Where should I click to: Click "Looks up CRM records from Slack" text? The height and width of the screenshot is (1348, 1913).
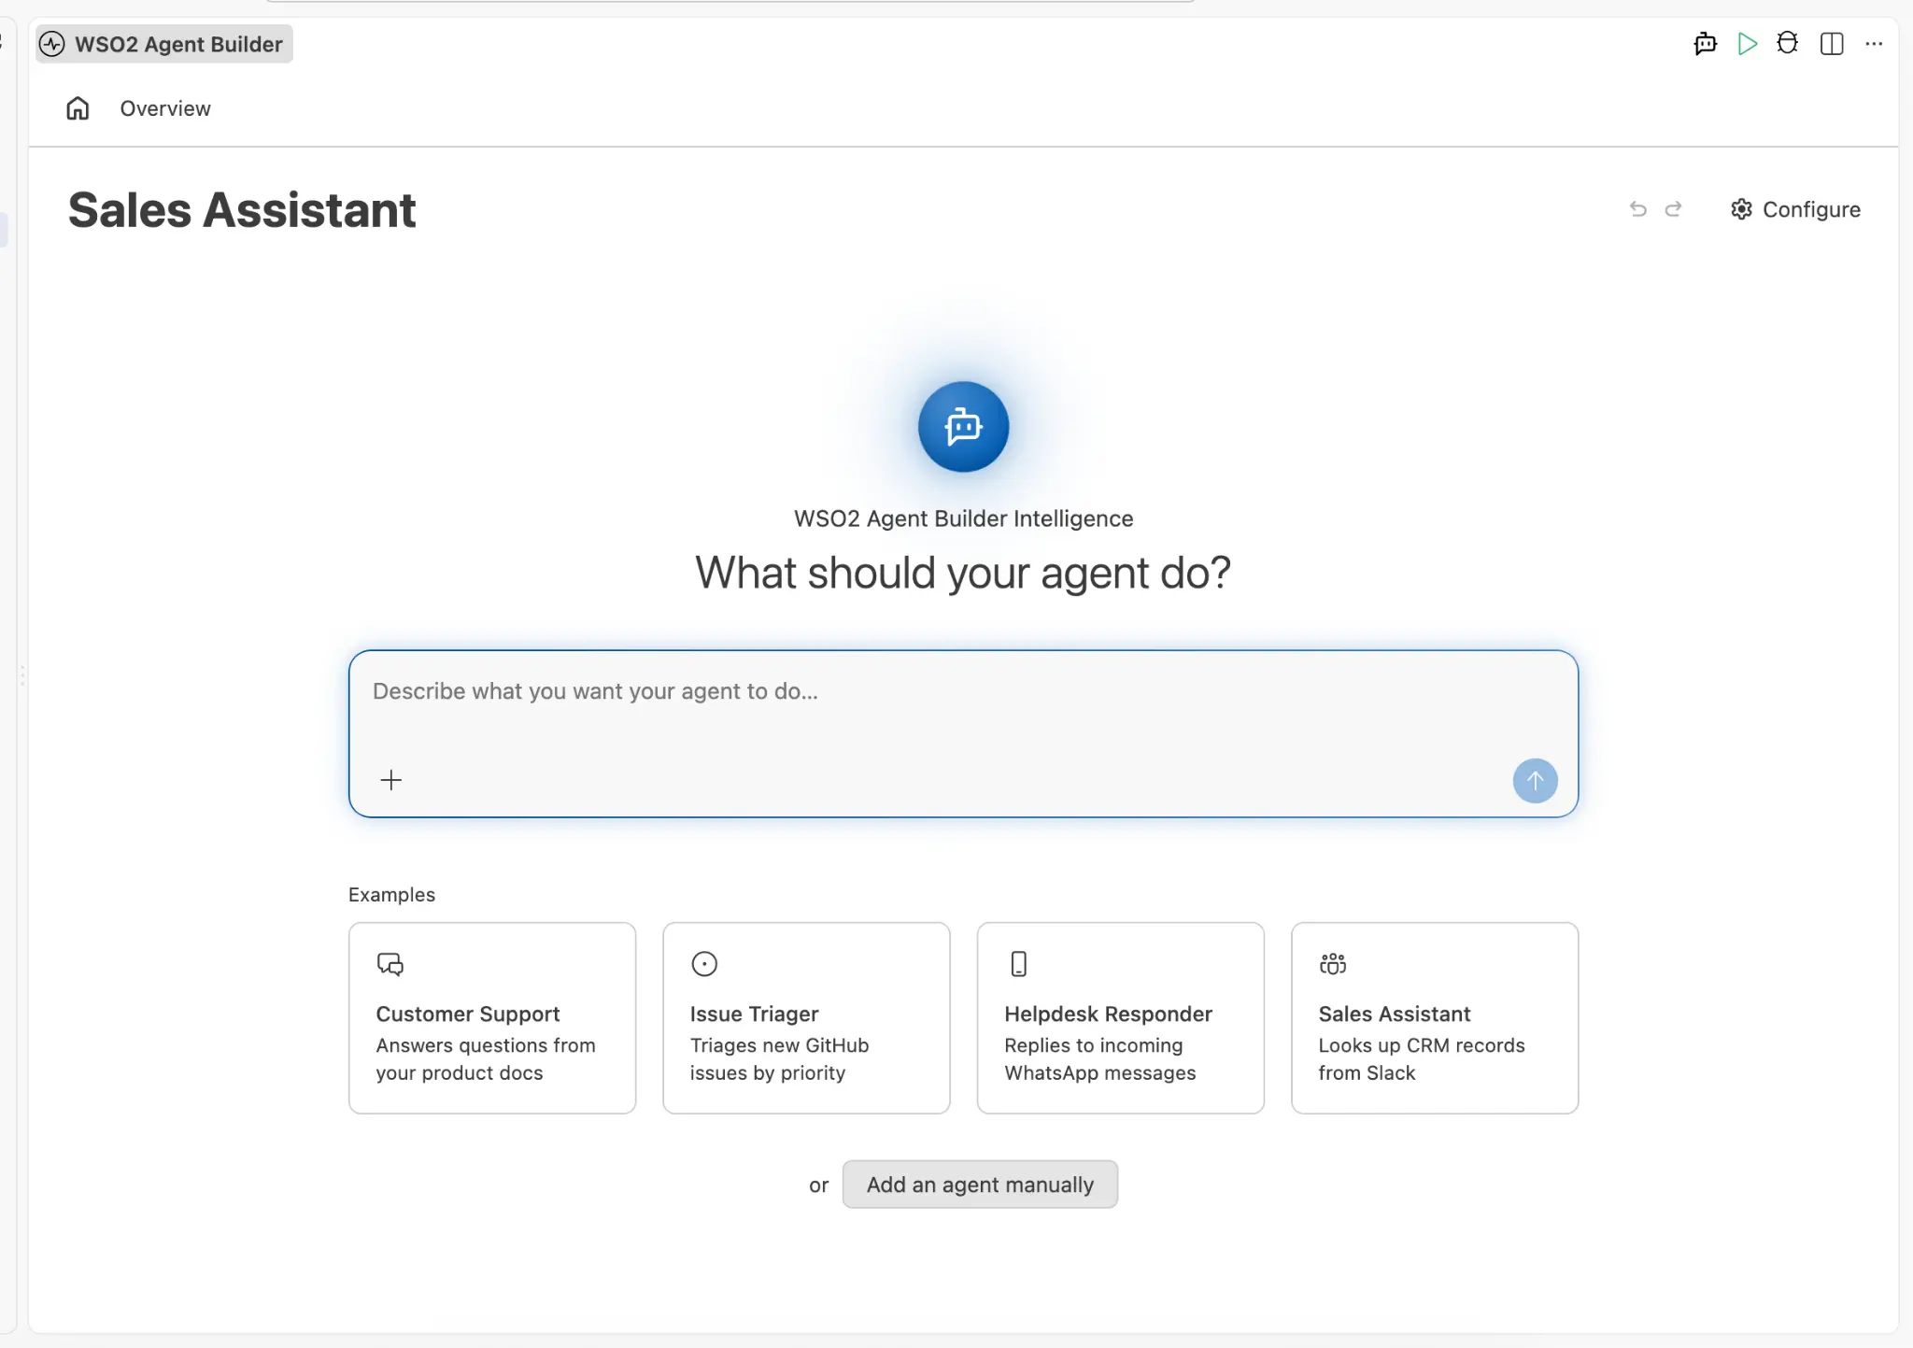(1421, 1059)
